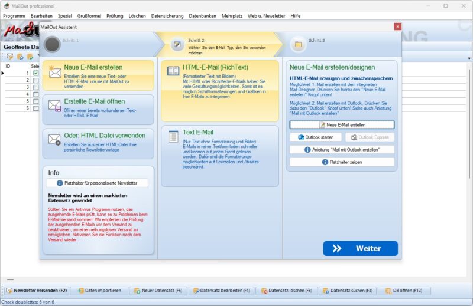The width and height of the screenshot is (473, 306).
Task: Click the first toolbar icon in main window
Action: click(x=10, y=56)
